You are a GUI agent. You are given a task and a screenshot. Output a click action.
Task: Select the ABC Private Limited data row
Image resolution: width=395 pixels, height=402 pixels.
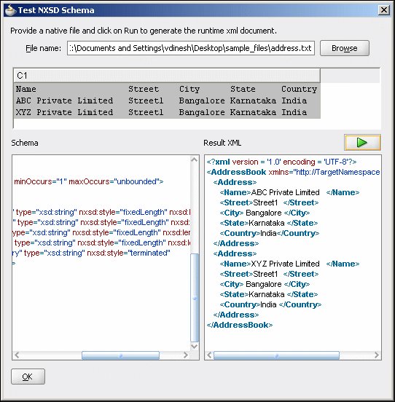click(167, 100)
